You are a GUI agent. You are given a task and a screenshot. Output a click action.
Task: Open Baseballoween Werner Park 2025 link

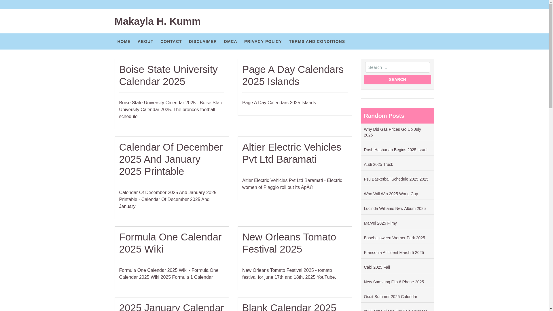tap(394, 238)
